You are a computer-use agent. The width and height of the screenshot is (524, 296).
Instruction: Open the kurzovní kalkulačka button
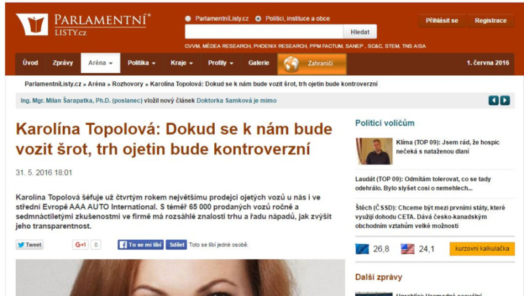click(x=482, y=249)
